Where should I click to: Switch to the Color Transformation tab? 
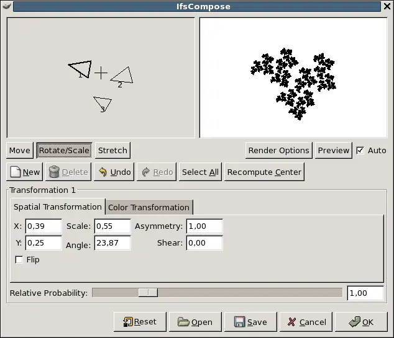click(x=149, y=207)
